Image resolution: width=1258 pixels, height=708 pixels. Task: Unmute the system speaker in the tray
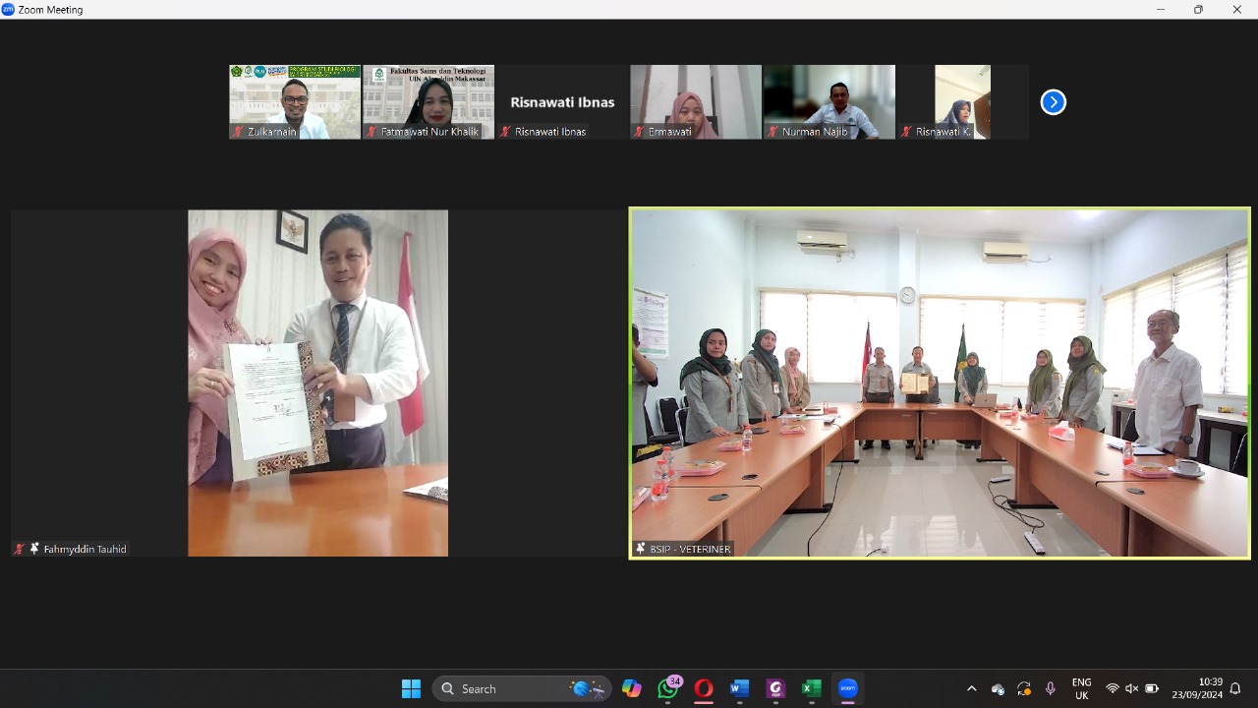(x=1132, y=688)
